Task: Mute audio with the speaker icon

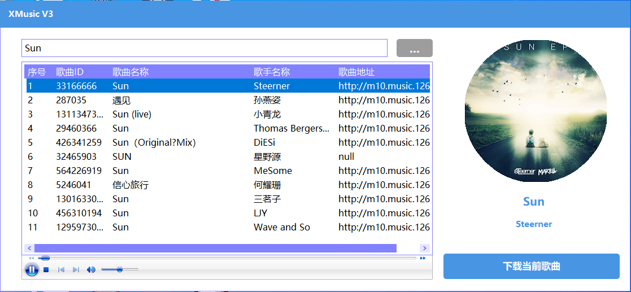Action: click(x=92, y=269)
